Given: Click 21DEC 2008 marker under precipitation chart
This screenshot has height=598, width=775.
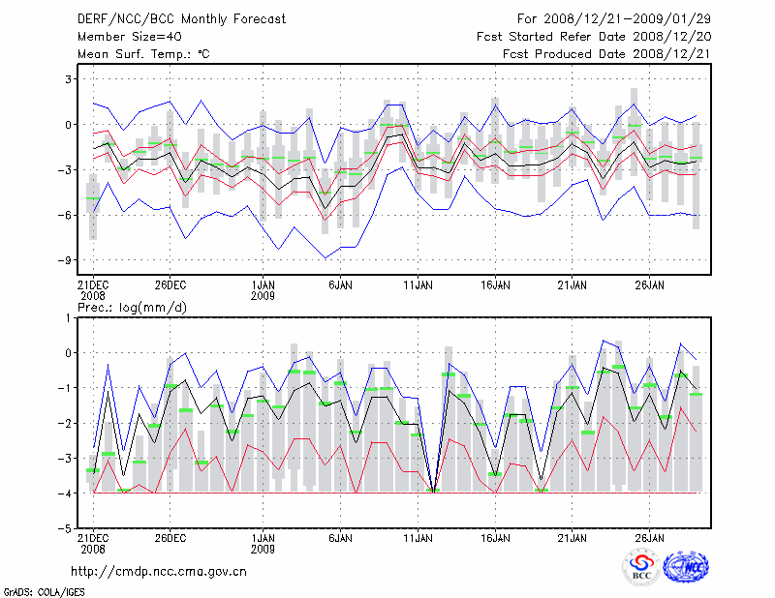Looking at the screenshot, I should click(92, 541).
